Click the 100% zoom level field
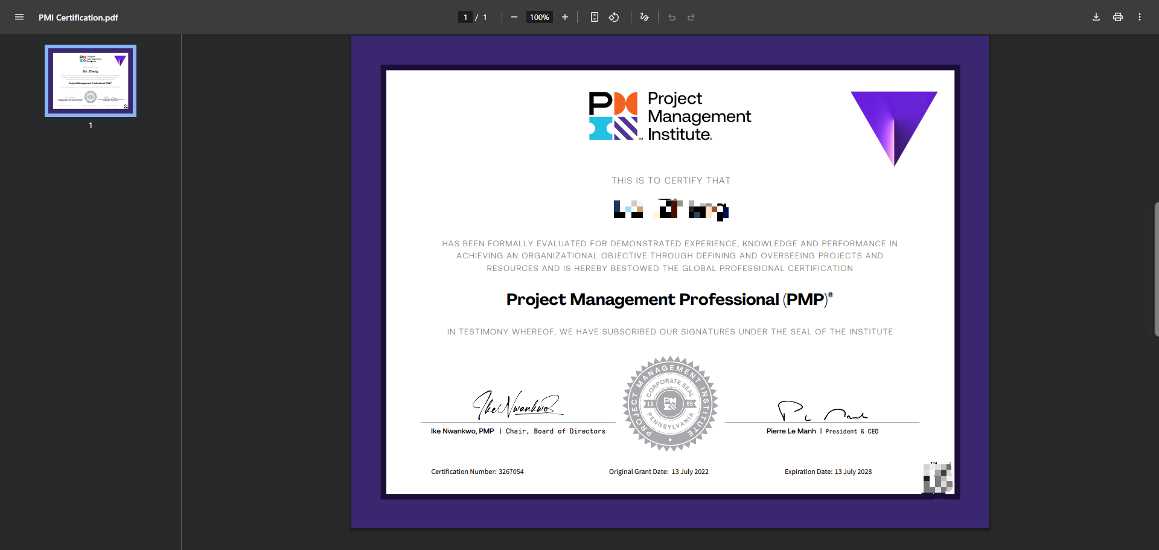Screen dimensions: 1159x550 (x=540, y=17)
